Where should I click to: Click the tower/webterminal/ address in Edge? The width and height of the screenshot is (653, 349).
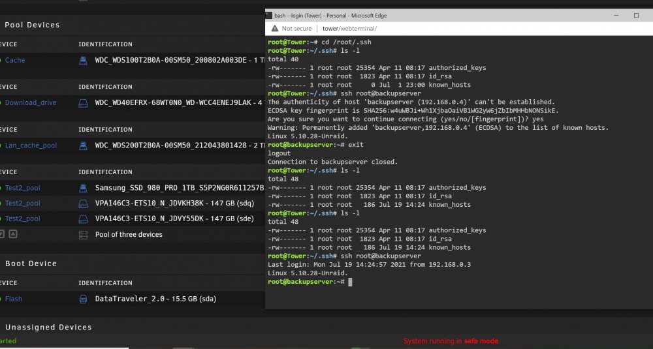(x=349, y=28)
